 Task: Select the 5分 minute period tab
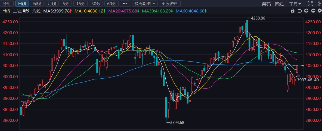66,4
